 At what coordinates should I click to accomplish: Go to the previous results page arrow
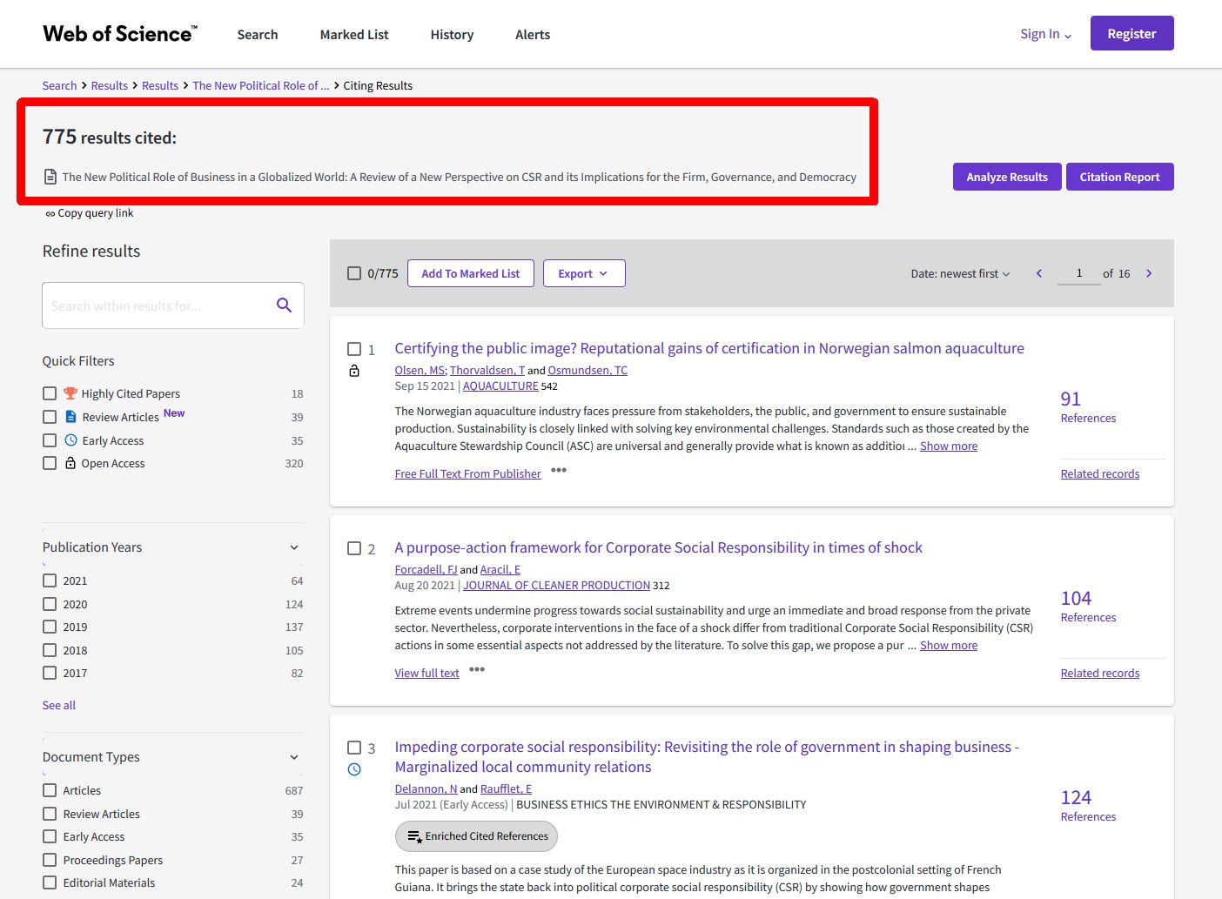point(1038,273)
